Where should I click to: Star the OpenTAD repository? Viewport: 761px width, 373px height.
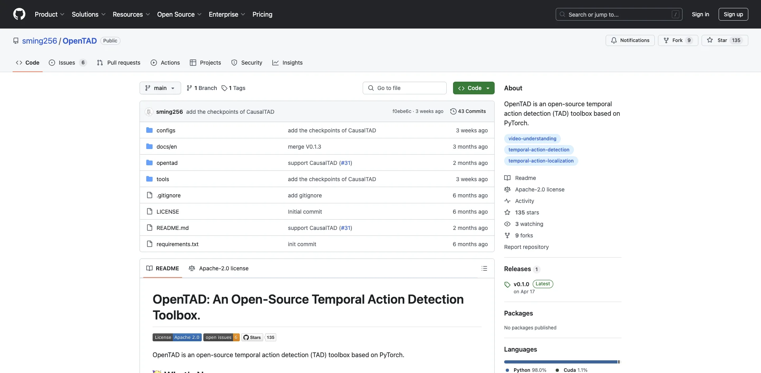[x=725, y=40]
